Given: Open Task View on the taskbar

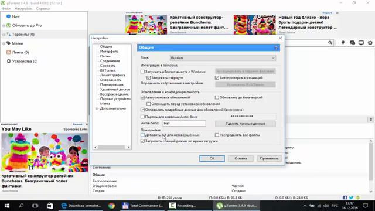Looking at the screenshot, I should point(35,206).
